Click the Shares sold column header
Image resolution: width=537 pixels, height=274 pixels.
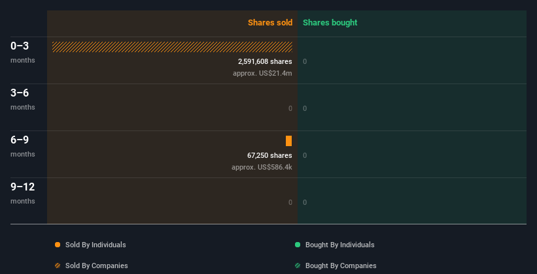point(270,23)
